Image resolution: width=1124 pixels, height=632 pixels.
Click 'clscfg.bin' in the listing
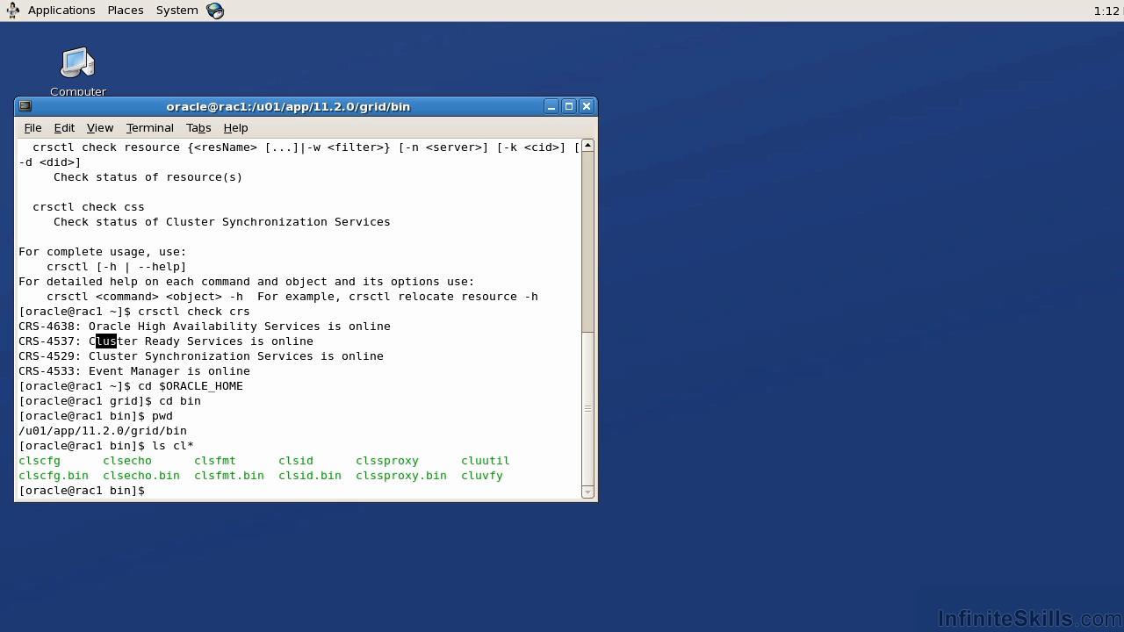point(54,476)
